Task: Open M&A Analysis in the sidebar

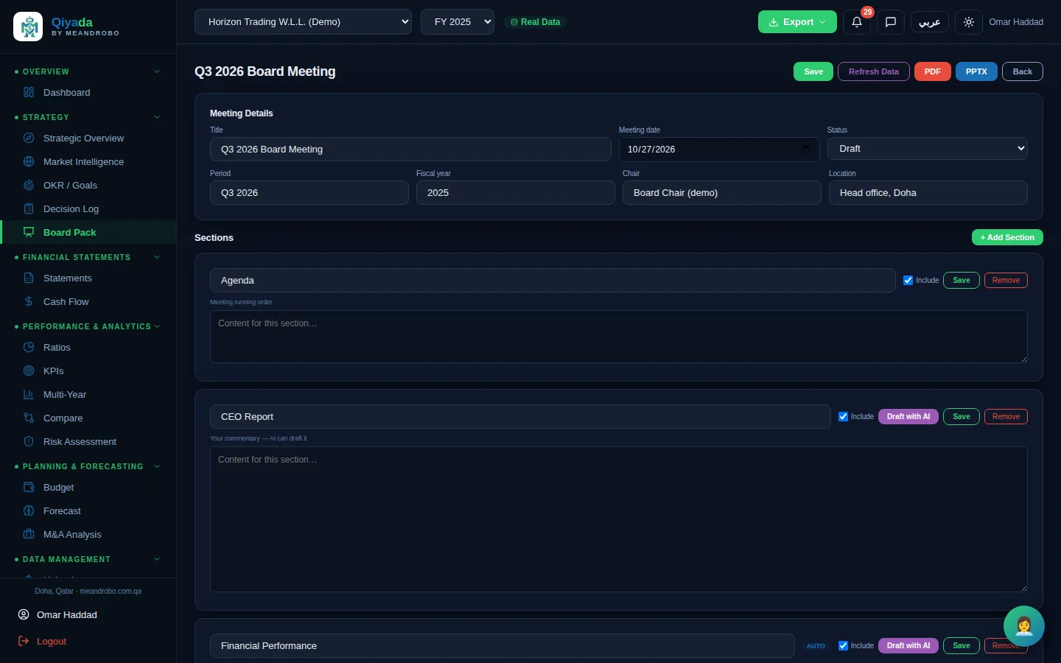Action: (x=88, y=534)
